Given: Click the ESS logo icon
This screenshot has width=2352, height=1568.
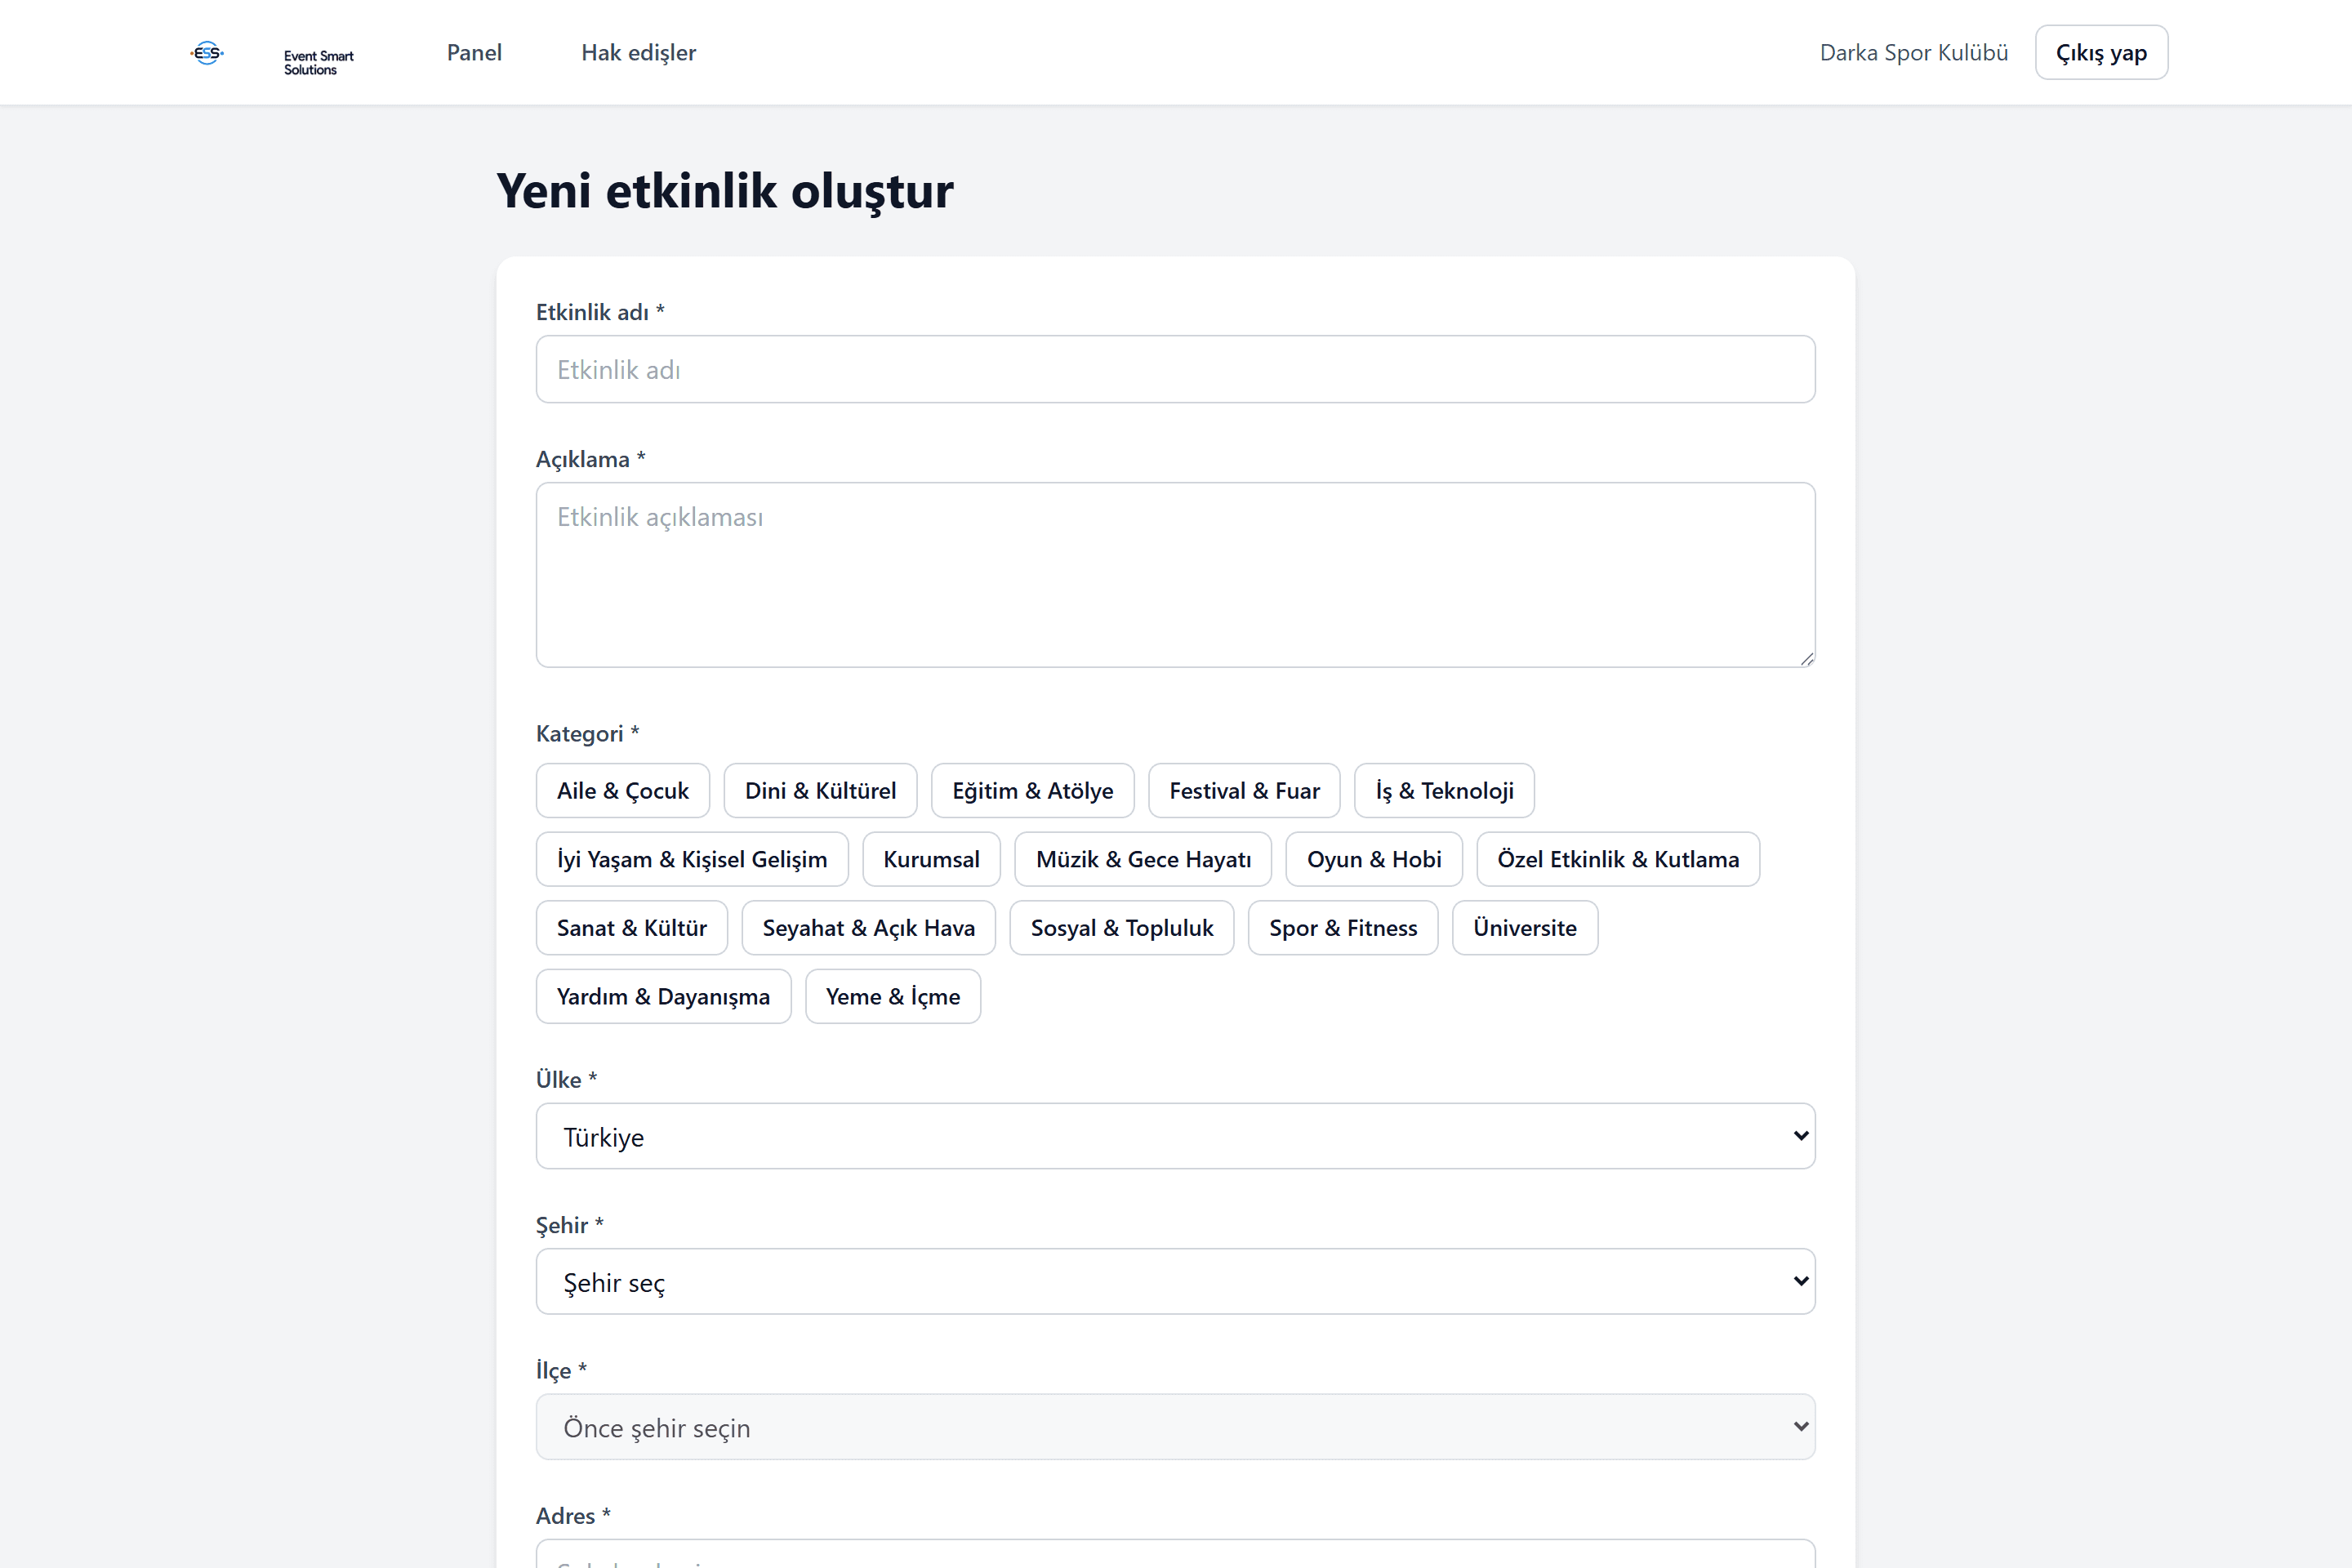Looking at the screenshot, I should pos(207,53).
